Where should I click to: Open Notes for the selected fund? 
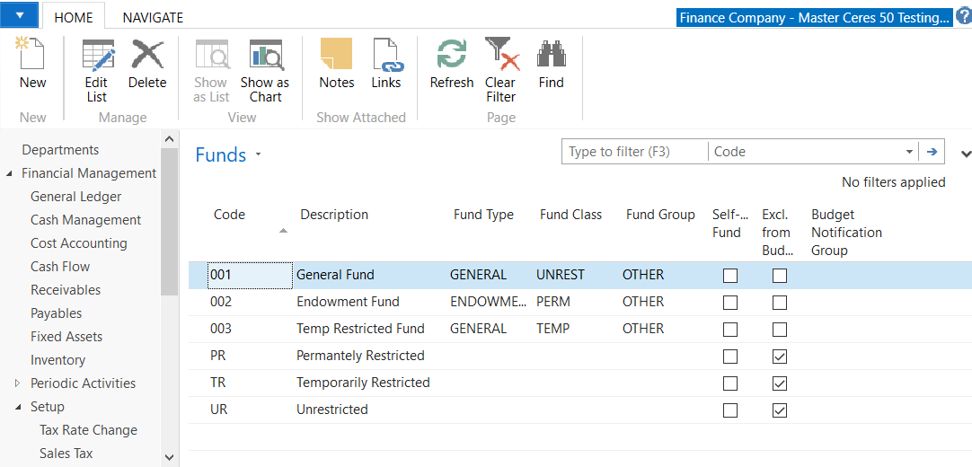337,57
